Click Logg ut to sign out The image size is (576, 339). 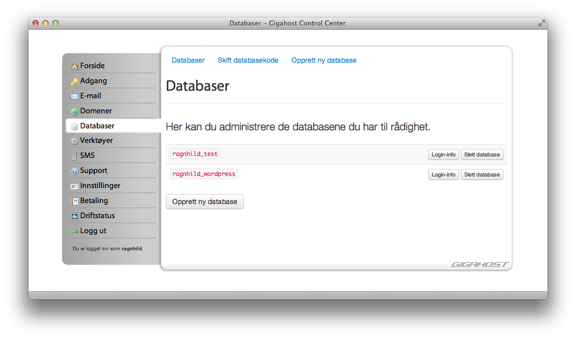[x=111, y=231]
